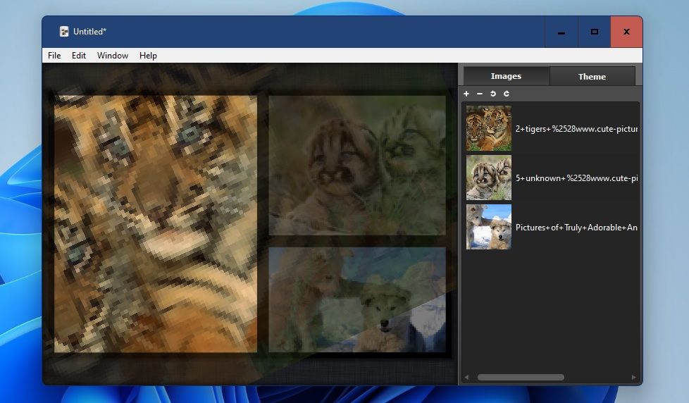Click the horizontal scrollbar thumb in image list
The image size is (689, 403).
click(521, 377)
